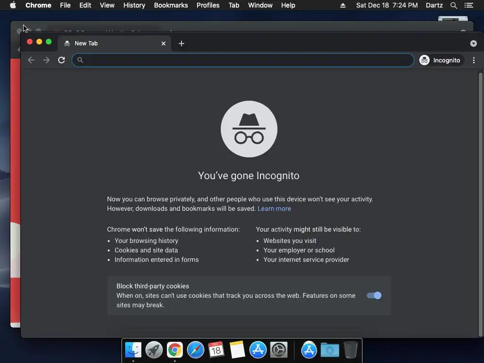This screenshot has height=363, width=484.
Task: Open Launchpad rocket in the Dock
Action: 154,350
